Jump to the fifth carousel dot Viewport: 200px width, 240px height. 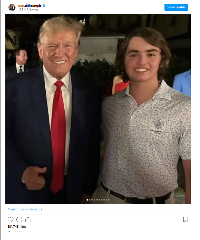pos(97,200)
